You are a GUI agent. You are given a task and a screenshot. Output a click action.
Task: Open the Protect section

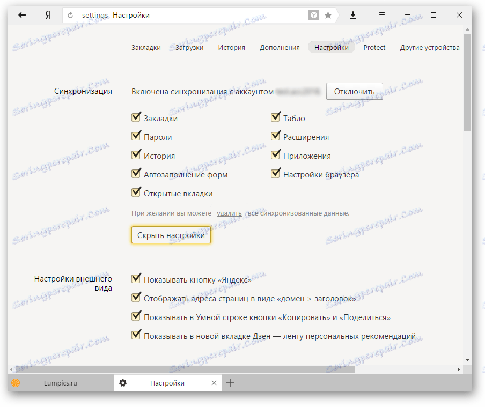pyautogui.click(x=374, y=48)
